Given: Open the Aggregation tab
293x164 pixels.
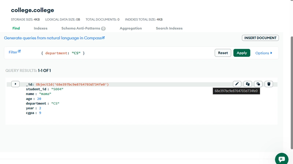Looking at the screenshot, I should pos(130,28).
